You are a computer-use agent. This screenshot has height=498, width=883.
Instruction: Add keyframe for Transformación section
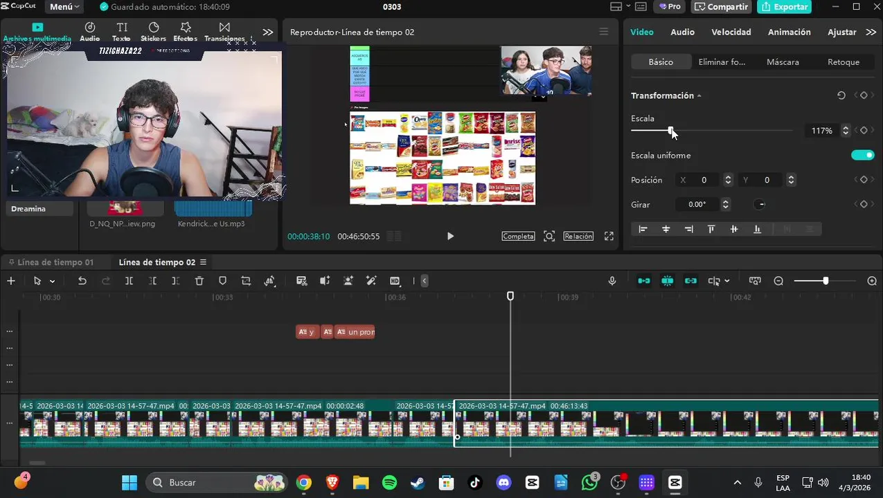(864, 95)
